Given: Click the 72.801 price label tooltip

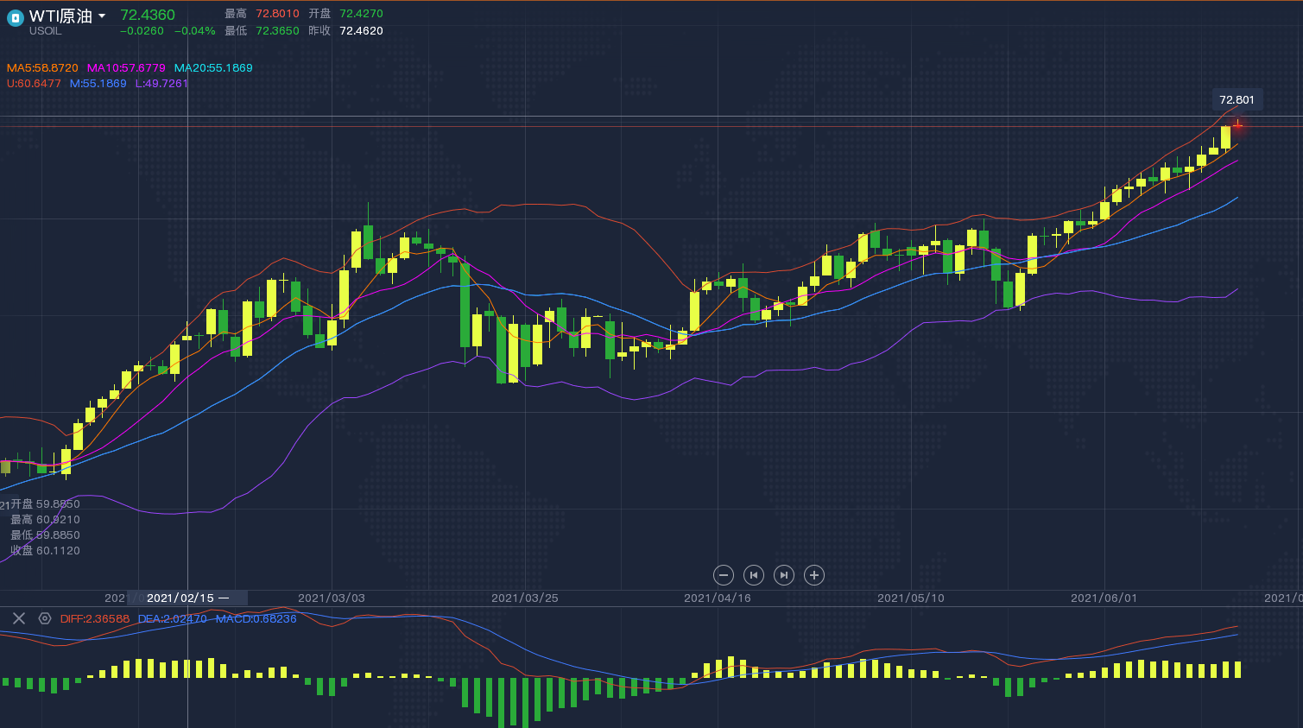Looking at the screenshot, I should pyautogui.click(x=1237, y=100).
